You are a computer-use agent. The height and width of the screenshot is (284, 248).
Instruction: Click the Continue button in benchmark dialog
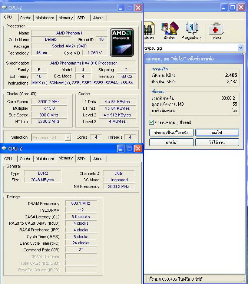(x=217, y=133)
